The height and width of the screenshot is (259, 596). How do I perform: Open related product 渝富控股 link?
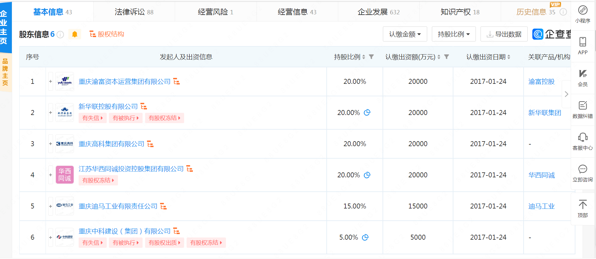(541, 82)
